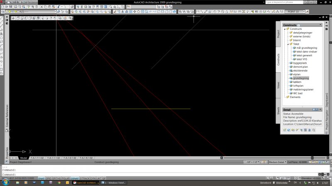Click the Undo arrow in the toolbar

click(59, 7)
